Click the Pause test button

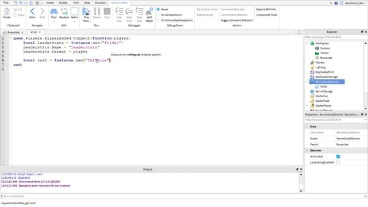tap(97, 11)
